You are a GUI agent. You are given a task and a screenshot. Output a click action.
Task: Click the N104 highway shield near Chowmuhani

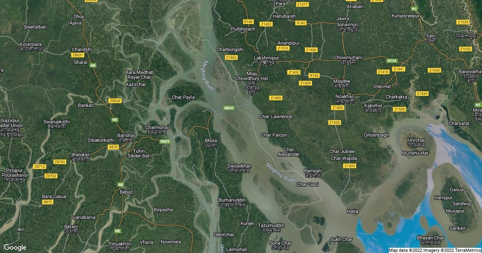392,60
